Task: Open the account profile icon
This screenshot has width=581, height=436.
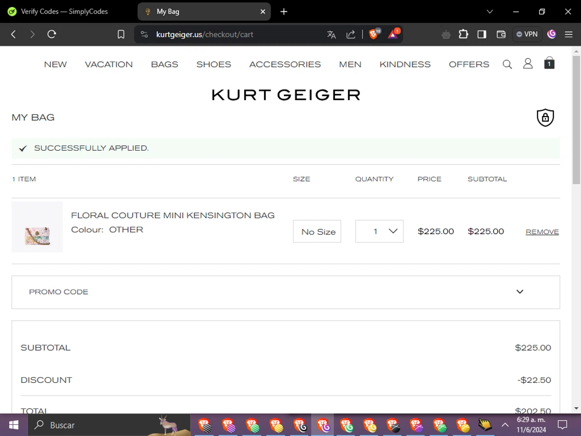Action: [528, 64]
